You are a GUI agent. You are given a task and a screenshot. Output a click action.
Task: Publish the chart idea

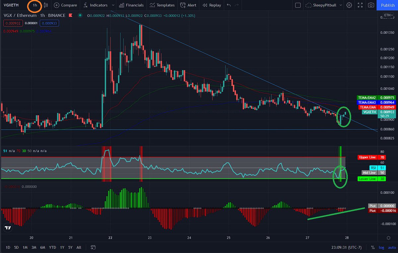pos(387,5)
